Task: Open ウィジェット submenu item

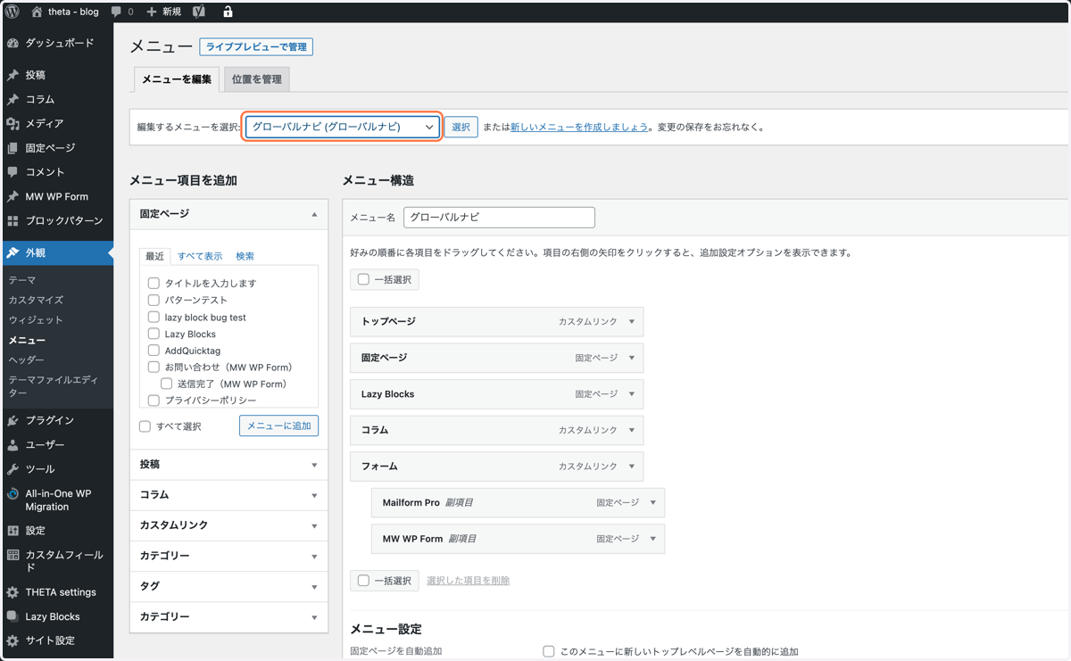Action: (x=36, y=319)
